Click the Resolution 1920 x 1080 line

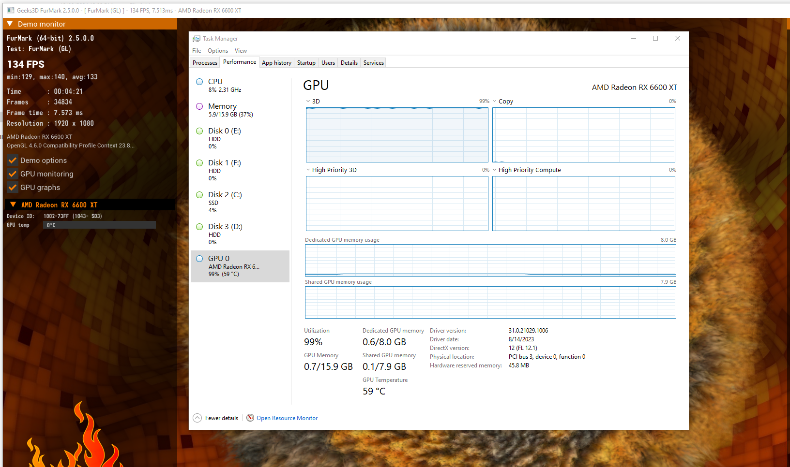click(x=50, y=123)
